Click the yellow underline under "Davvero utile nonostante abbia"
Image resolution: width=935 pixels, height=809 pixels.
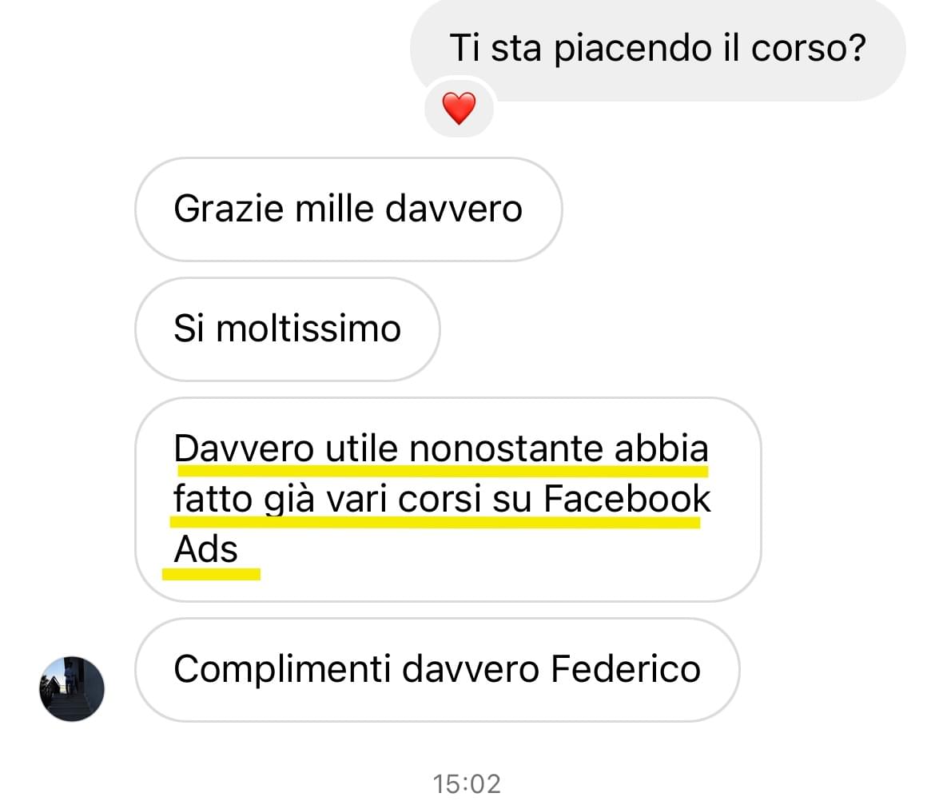coord(443,472)
